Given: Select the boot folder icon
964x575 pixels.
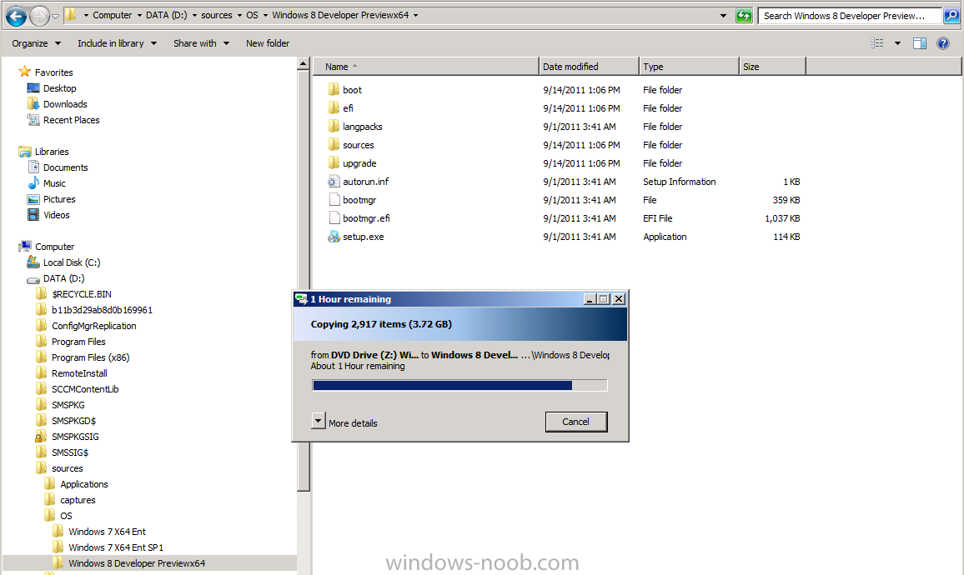Looking at the screenshot, I should [x=334, y=90].
